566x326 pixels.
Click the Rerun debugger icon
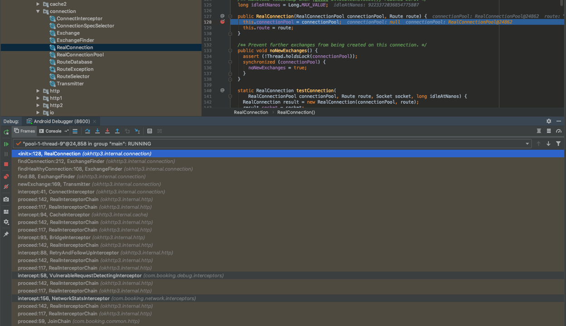(6, 131)
